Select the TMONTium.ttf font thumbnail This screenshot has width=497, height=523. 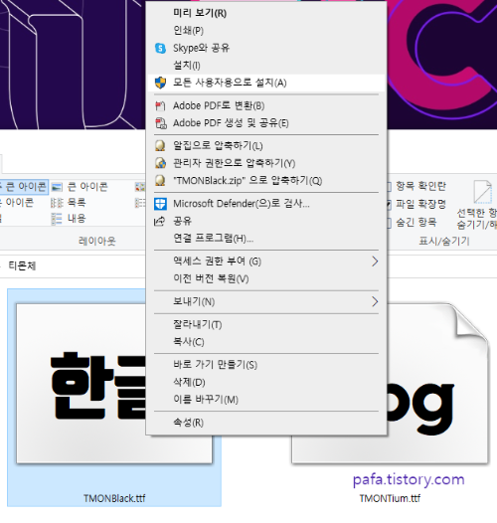tap(437, 383)
